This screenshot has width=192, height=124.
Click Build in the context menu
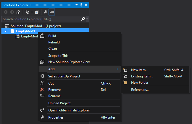[52, 36]
